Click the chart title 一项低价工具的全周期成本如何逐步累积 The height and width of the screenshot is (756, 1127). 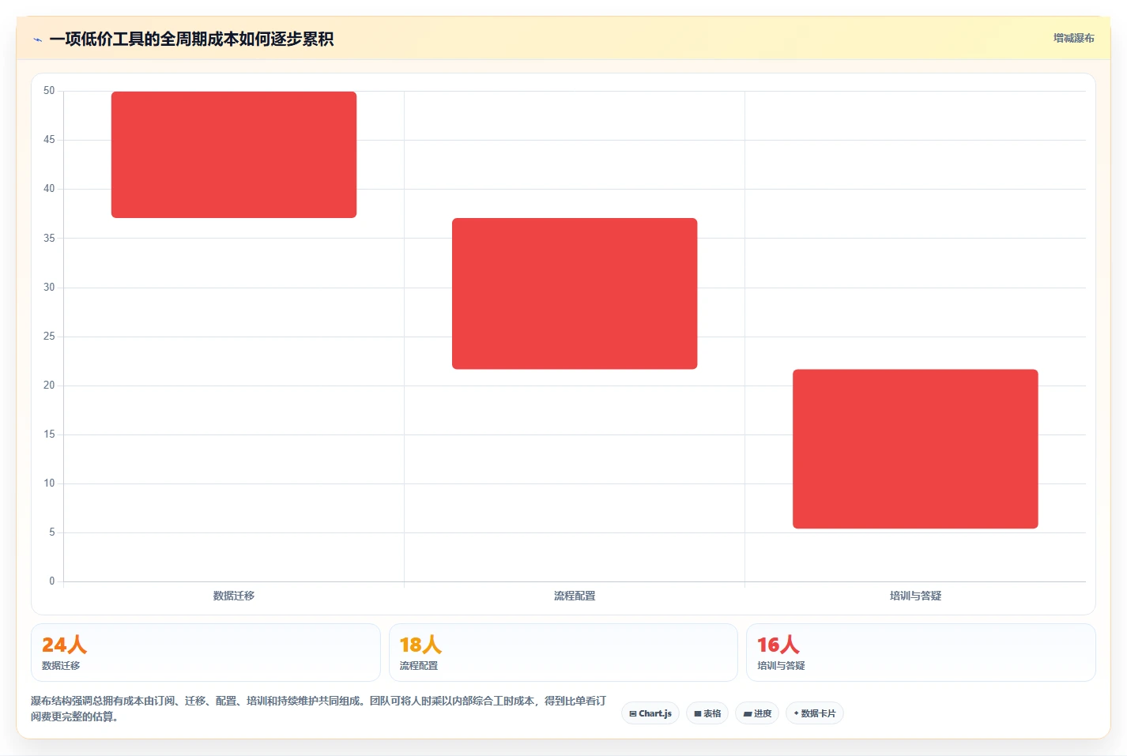click(191, 39)
